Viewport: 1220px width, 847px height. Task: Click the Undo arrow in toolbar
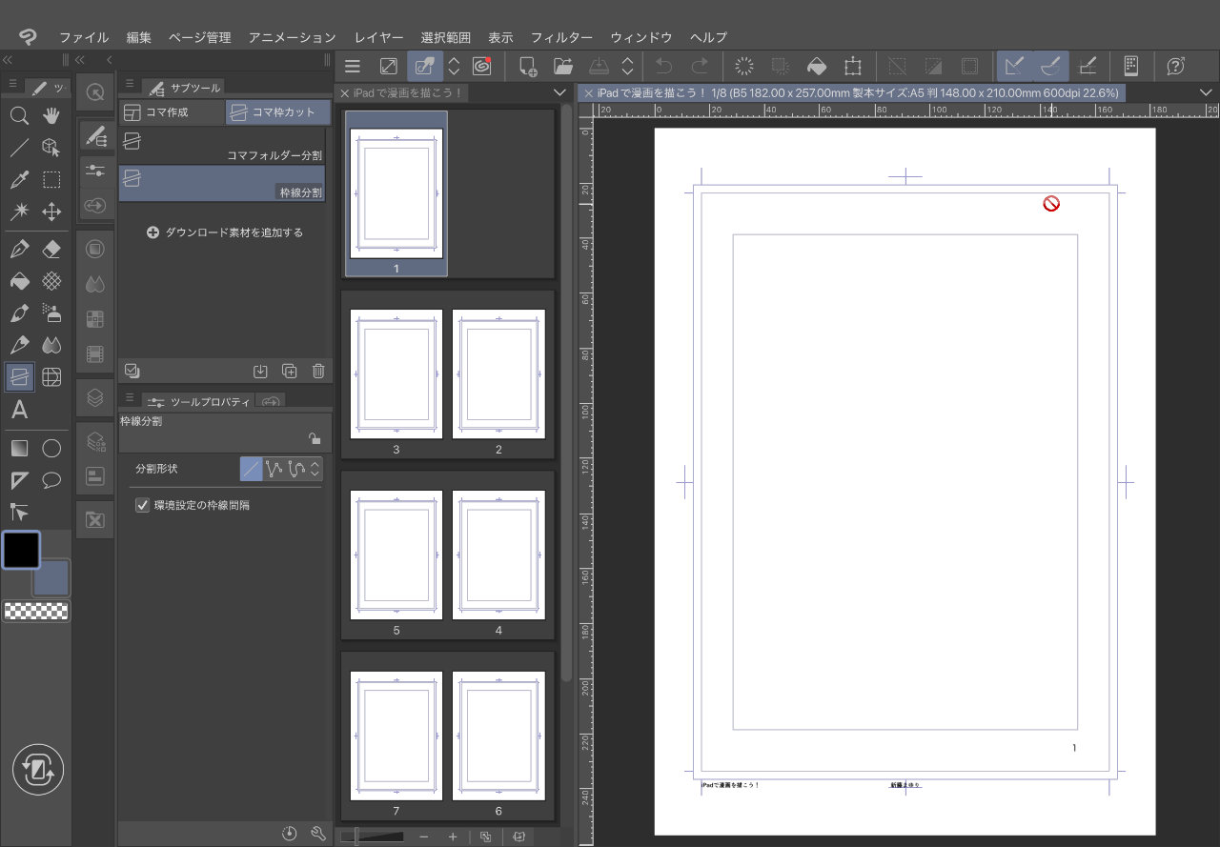pos(664,67)
